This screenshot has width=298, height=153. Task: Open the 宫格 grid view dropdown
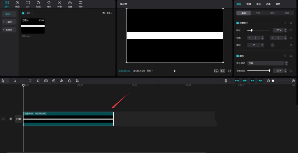pyautogui.click(x=107, y=13)
